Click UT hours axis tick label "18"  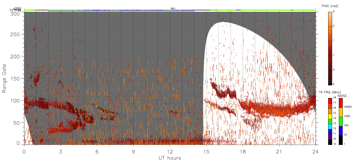click(243, 152)
